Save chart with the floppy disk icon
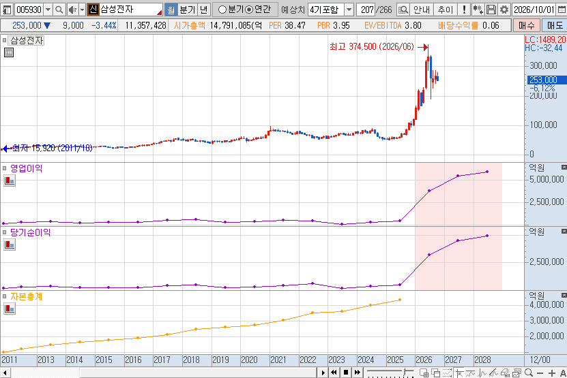567x378 pixels. tap(491, 10)
